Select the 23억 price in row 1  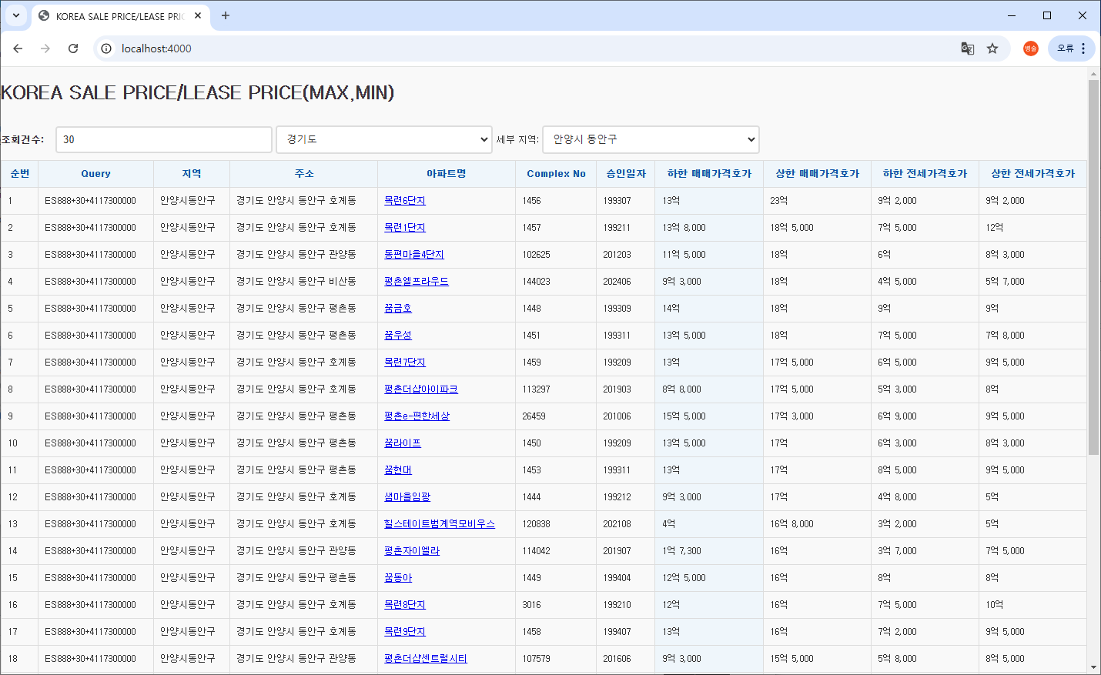pyautogui.click(x=778, y=201)
